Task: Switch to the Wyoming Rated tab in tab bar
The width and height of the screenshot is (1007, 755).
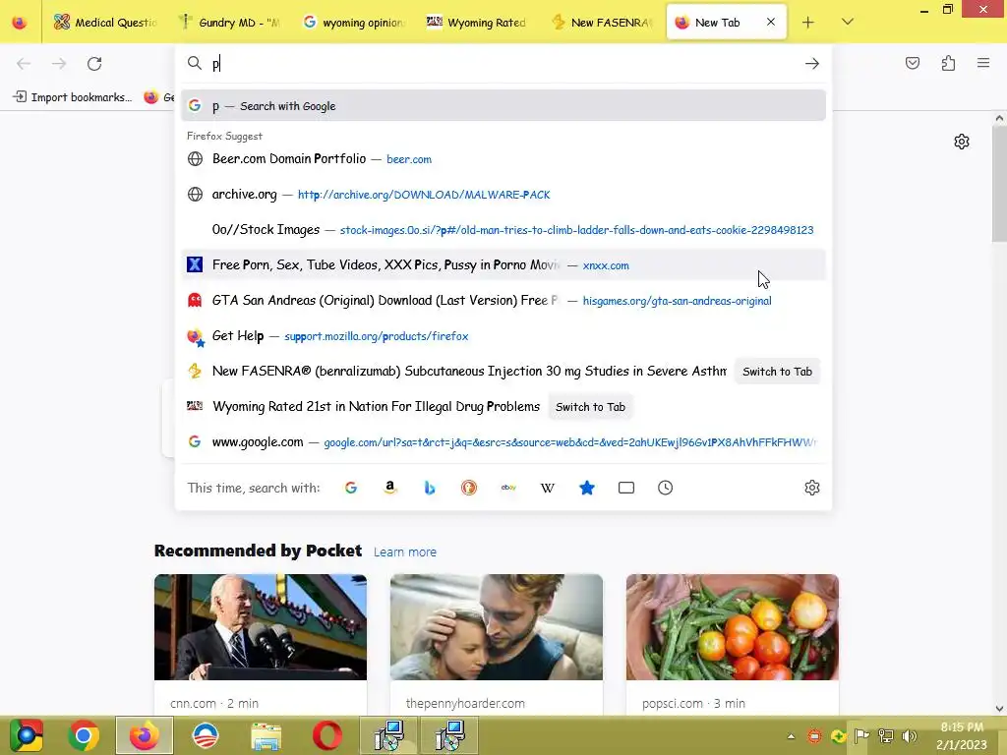Action: [479, 23]
